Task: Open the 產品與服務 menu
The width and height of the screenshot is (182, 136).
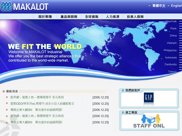Action: pos(69,17)
